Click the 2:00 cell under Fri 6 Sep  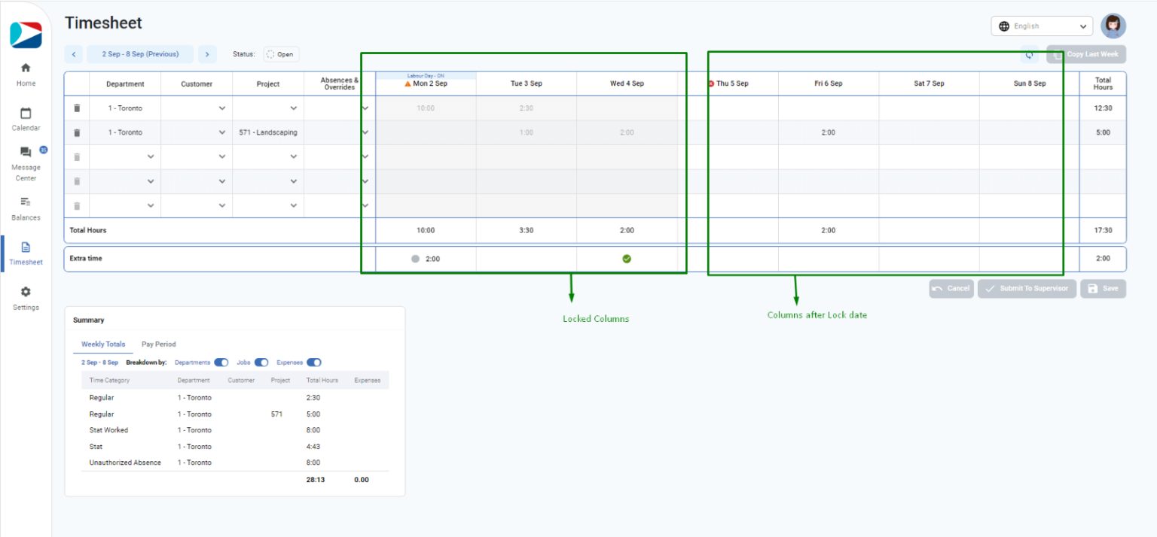[x=828, y=132]
